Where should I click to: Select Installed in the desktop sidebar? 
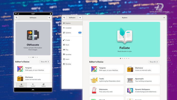point(72,28)
